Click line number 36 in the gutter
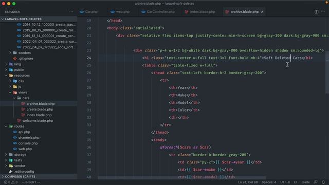Image resolution: width=329 pixels, height=185 pixels. [x=89, y=147]
